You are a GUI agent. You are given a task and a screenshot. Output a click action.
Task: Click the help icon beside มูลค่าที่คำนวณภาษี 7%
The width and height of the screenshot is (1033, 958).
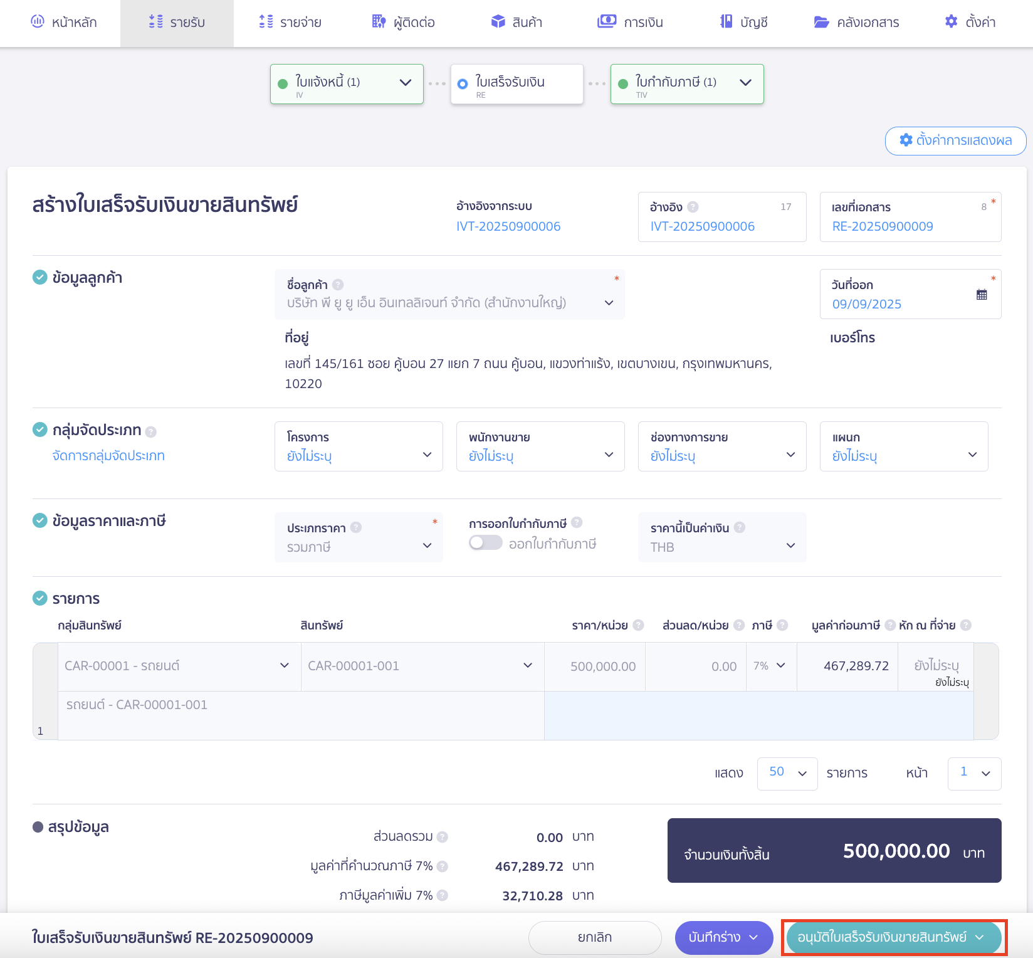(443, 866)
